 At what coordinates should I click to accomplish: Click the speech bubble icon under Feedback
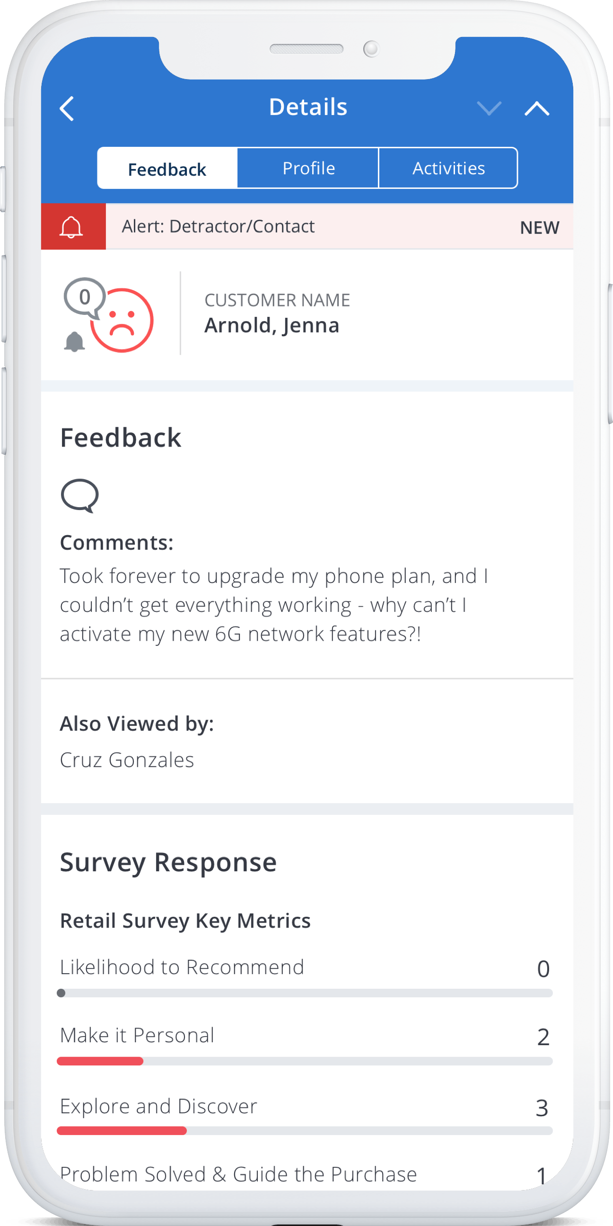point(80,495)
